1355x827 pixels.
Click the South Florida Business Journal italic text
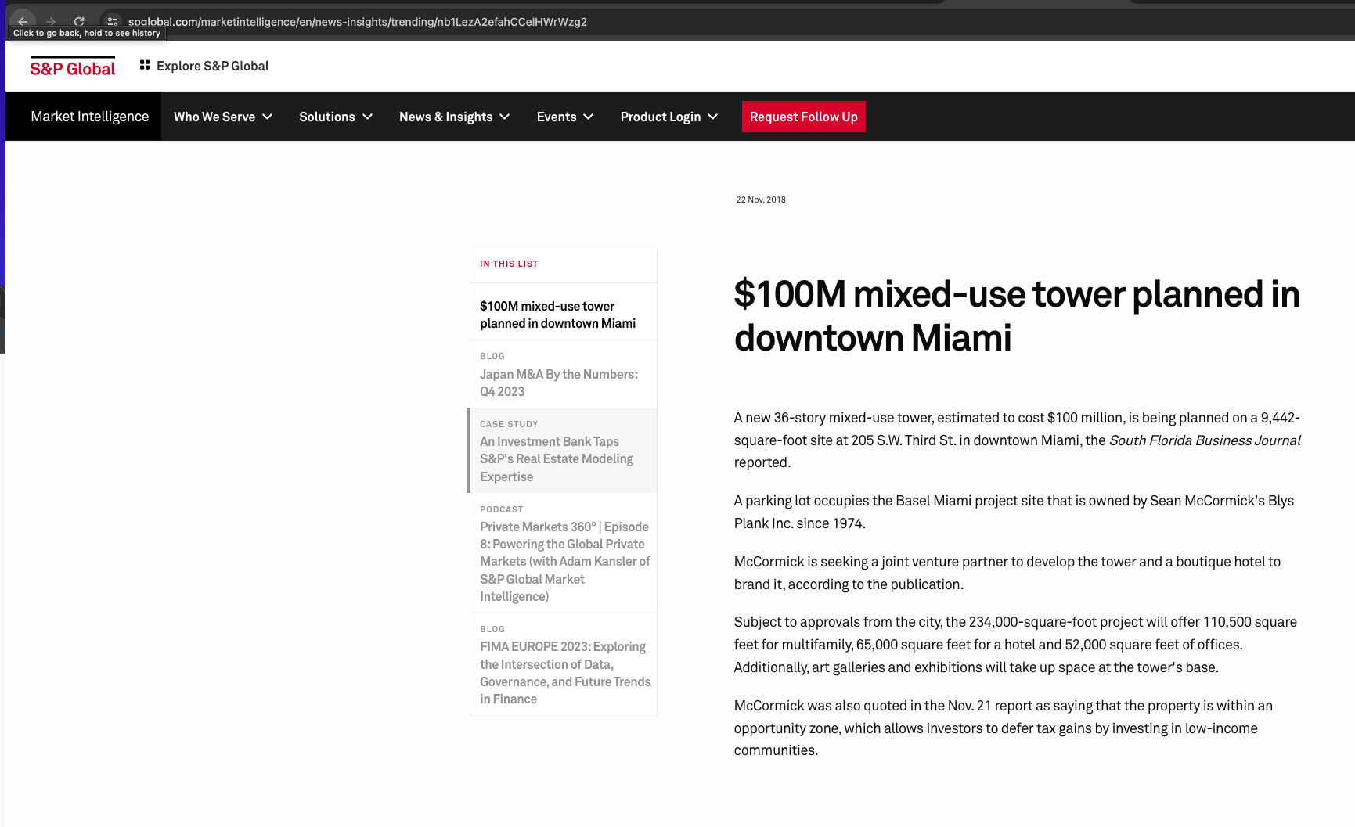click(1205, 440)
